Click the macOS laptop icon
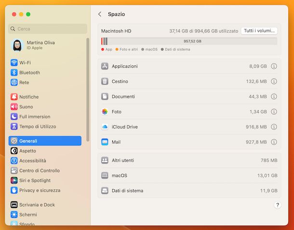294x230 pixels. pyautogui.click(x=105, y=176)
